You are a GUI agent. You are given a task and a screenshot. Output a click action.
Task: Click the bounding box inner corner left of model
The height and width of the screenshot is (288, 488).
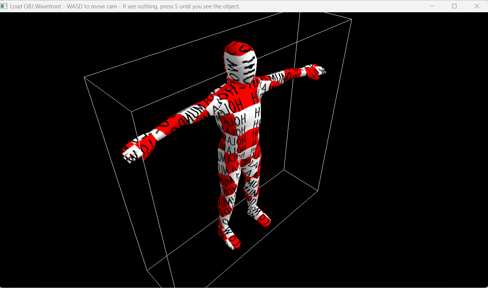tap(132, 111)
